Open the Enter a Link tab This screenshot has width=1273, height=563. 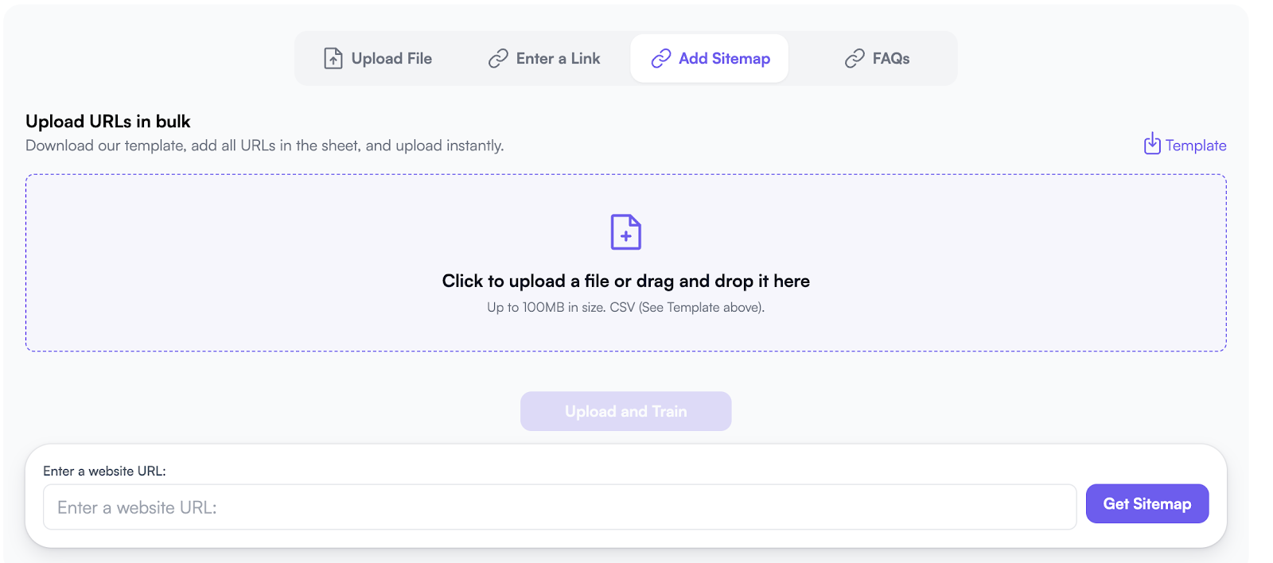[x=544, y=58]
